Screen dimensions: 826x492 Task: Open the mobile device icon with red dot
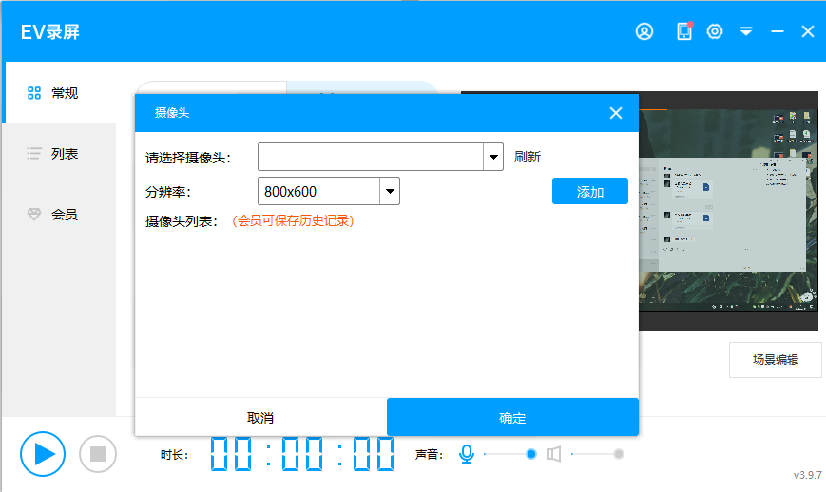(684, 31)
